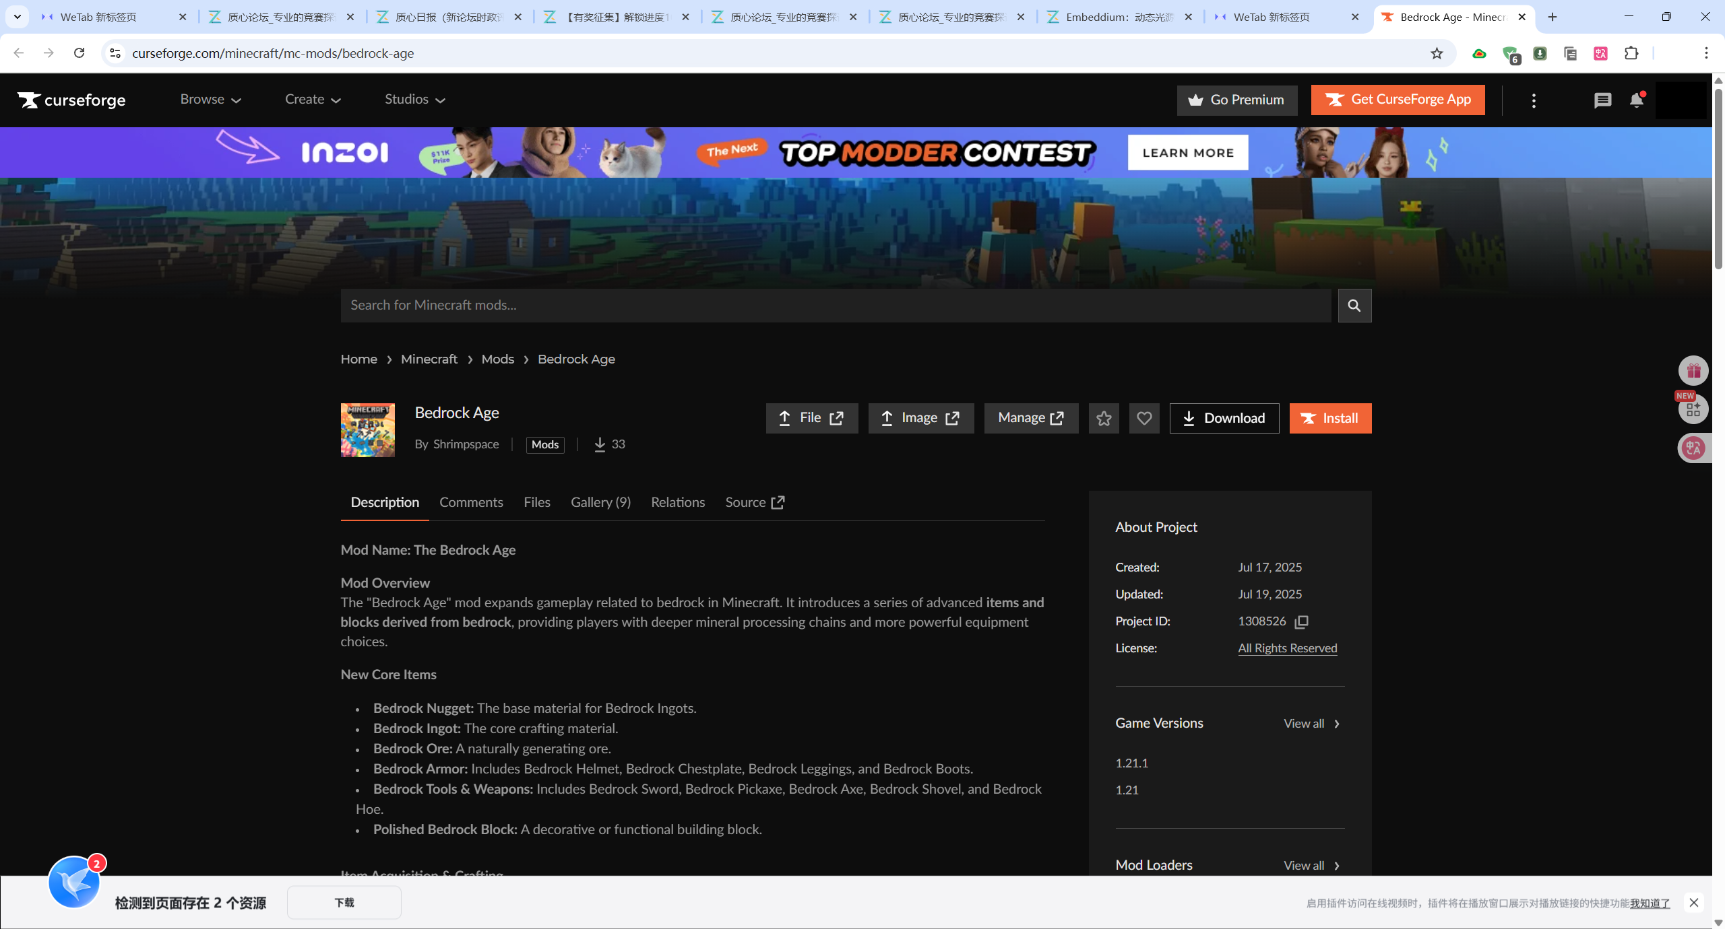This screenshot has width=1725, height=929.
Task: Open author Shrimpspace profile link
Action: coord(466,444)
